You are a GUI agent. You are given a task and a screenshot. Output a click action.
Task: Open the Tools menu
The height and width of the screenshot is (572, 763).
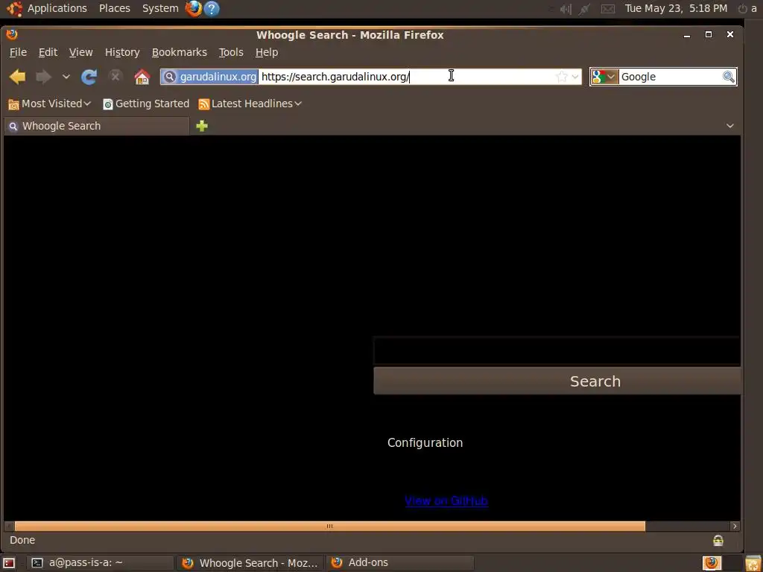pos(231,52)
